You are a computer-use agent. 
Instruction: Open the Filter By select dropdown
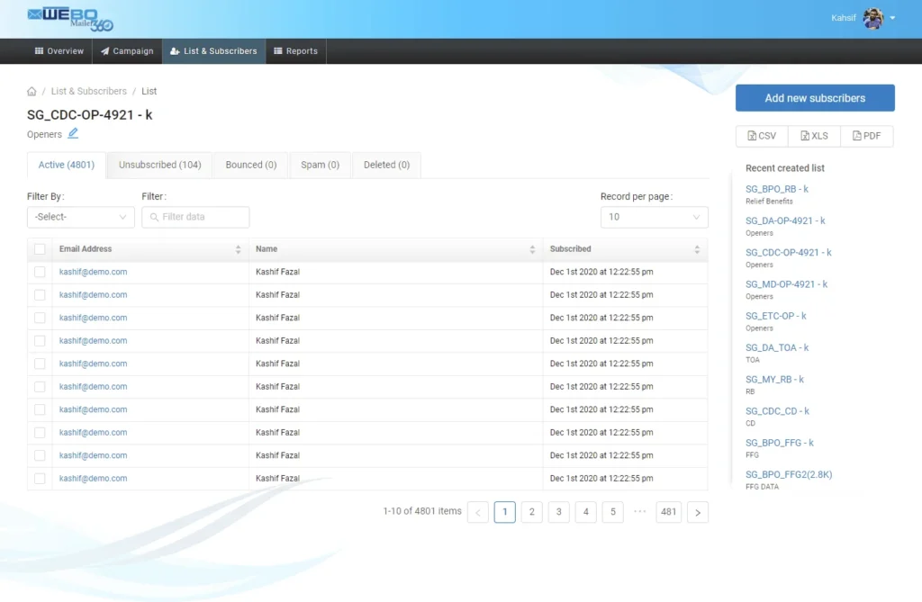pos(81,217)
